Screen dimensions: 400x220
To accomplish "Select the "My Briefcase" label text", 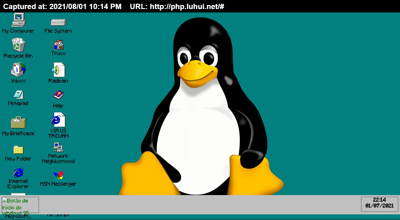I will (x=18, y=133).
